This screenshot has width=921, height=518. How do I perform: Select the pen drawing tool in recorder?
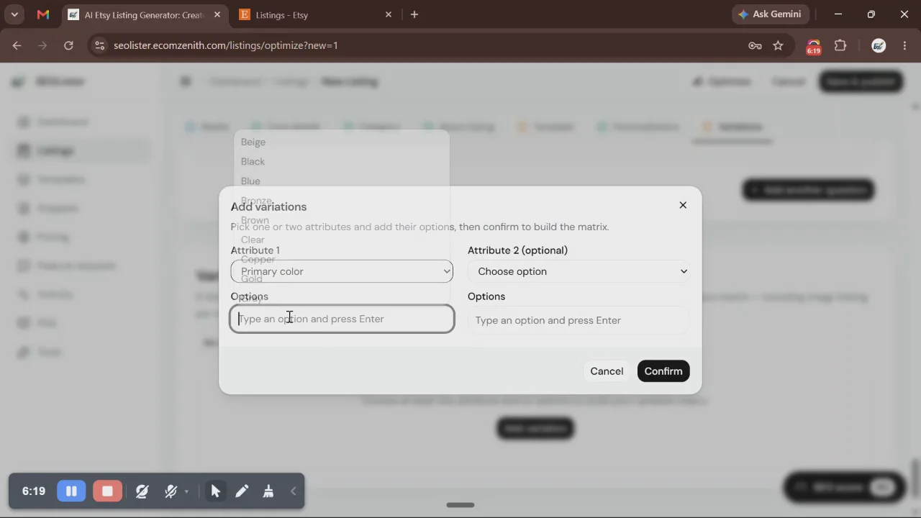[x=242, y=491]
